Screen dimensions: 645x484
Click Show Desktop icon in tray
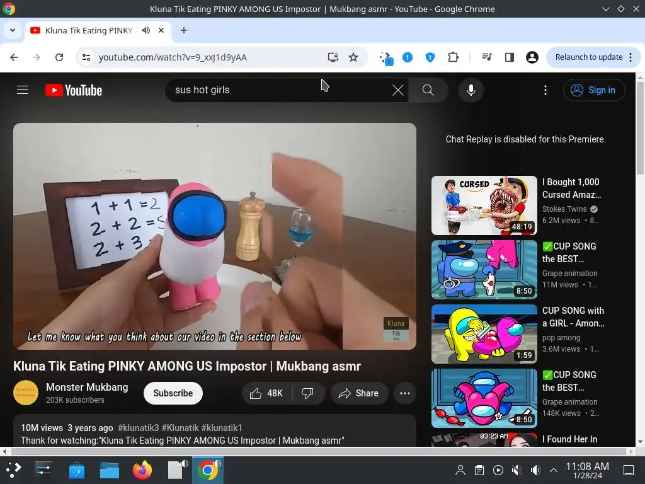[x=629, y=470]
